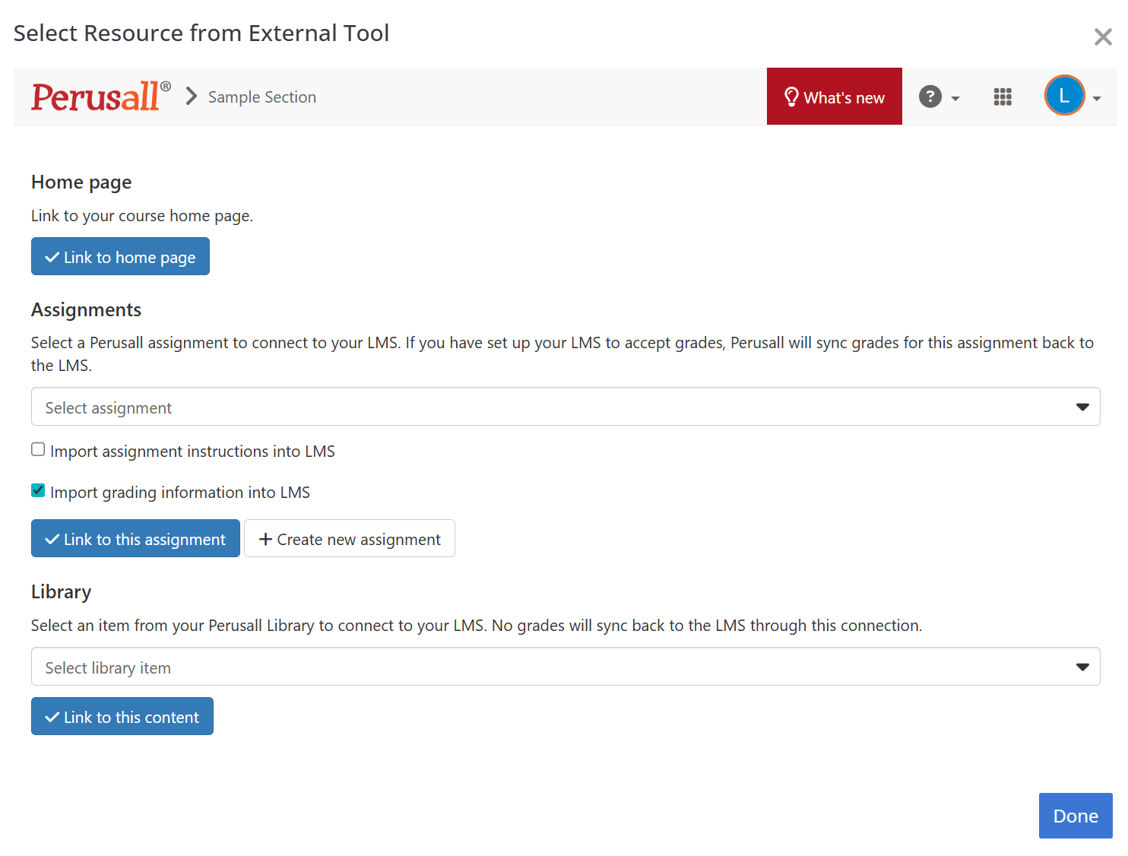Viewport: 1128px width, 856px height.
Task: Click the user avatar labeled L
Action: [1063, 96]
